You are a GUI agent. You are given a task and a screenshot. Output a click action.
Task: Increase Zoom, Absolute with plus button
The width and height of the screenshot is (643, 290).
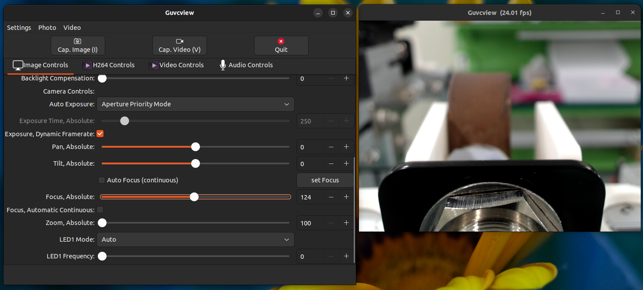click(346, 223)
